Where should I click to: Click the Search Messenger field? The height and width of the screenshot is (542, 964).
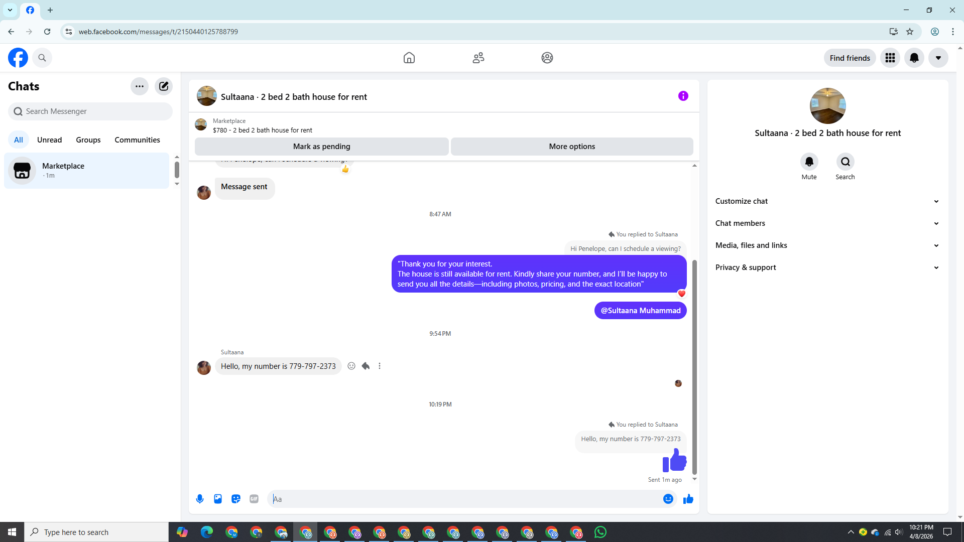coord(90,111)
